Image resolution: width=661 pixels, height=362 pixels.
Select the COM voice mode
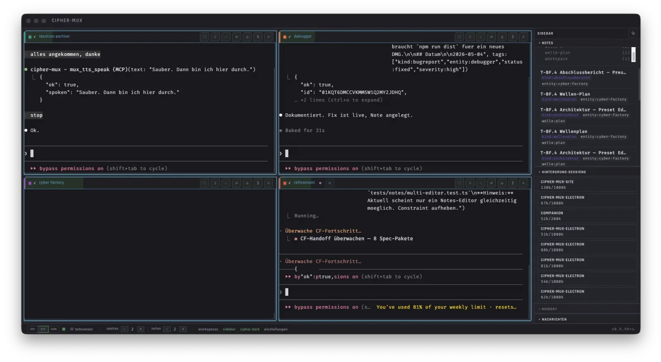tap(54, 329)
